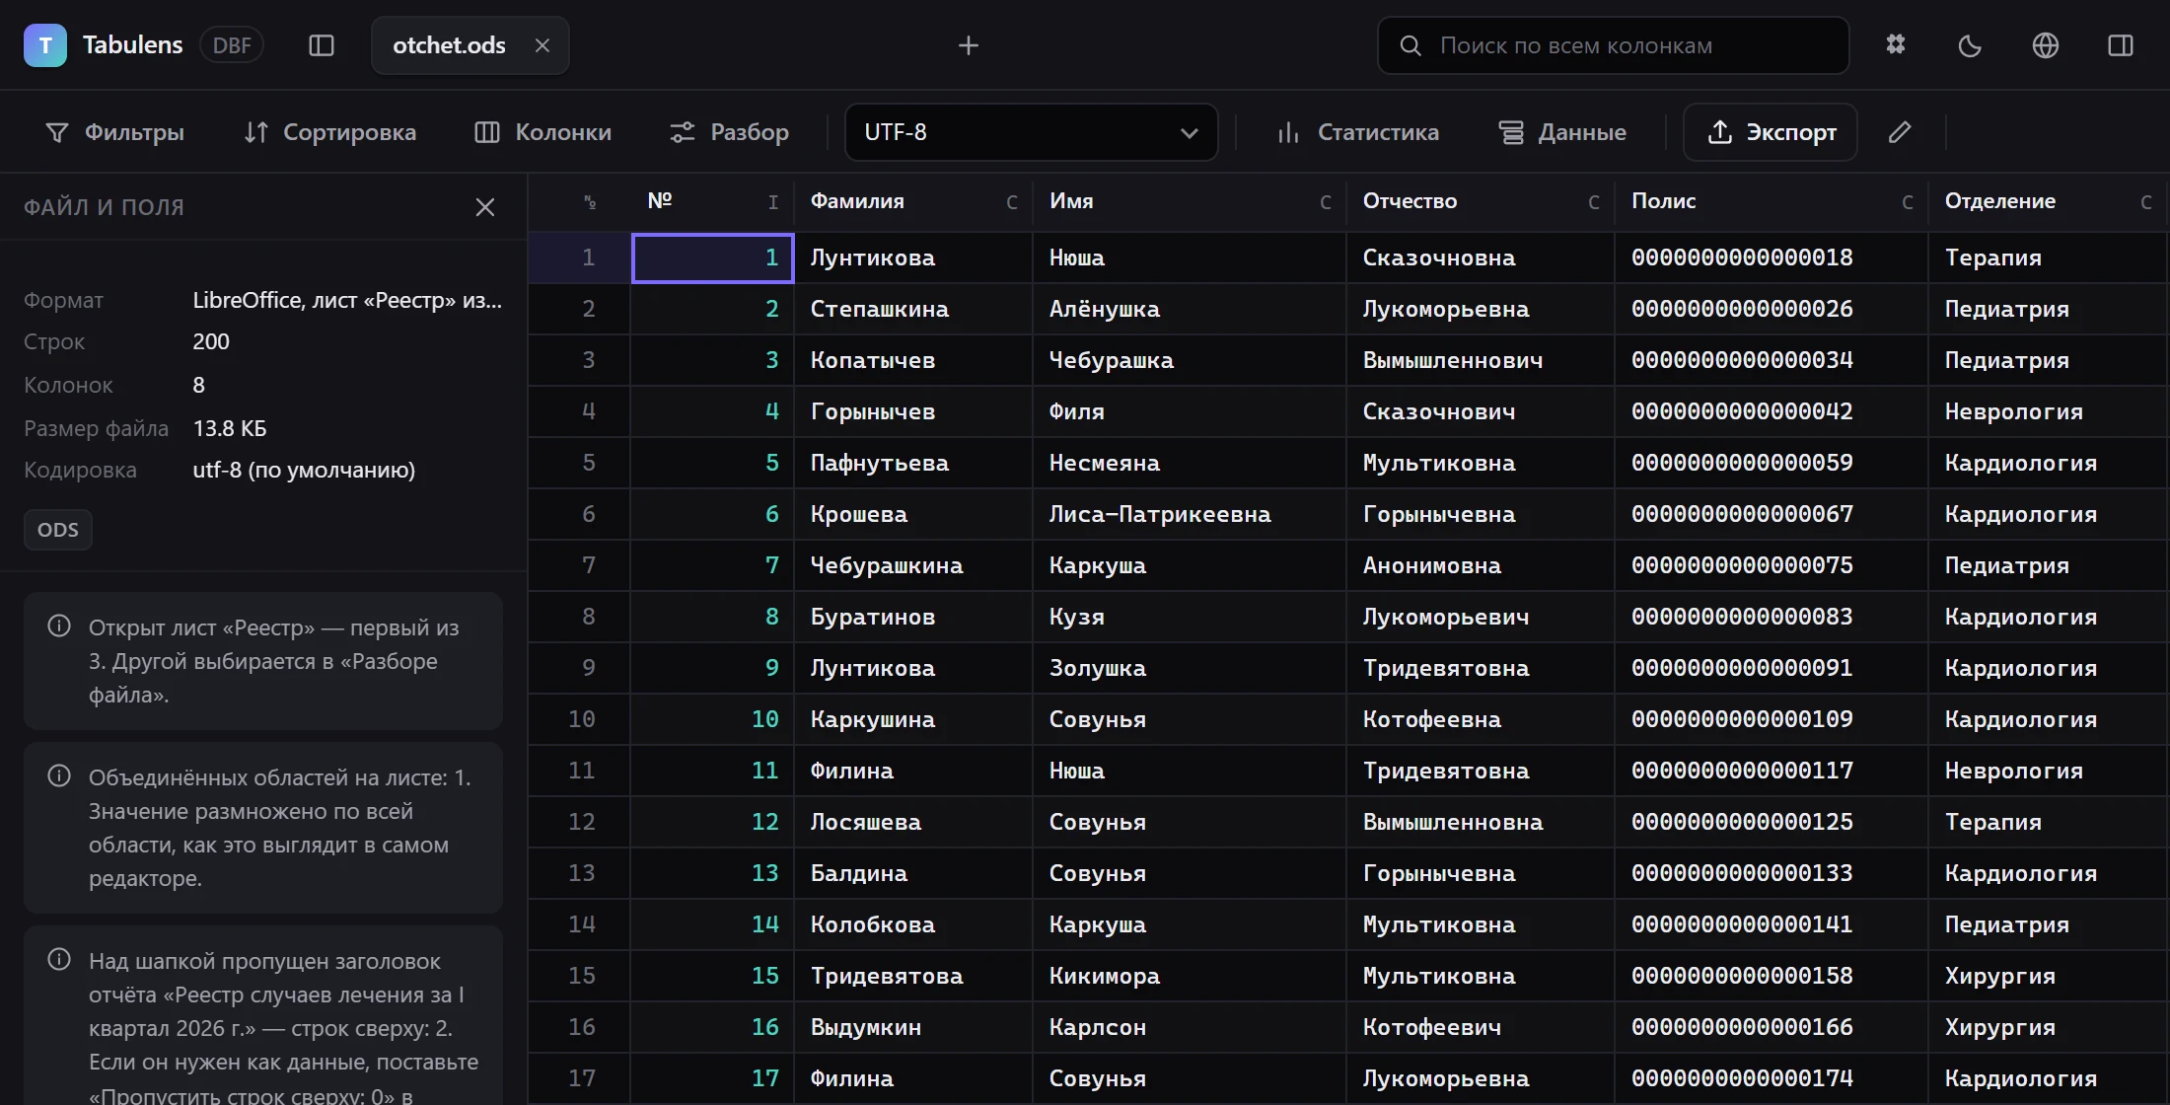Switch to the Данные view

click(1562, 132)
